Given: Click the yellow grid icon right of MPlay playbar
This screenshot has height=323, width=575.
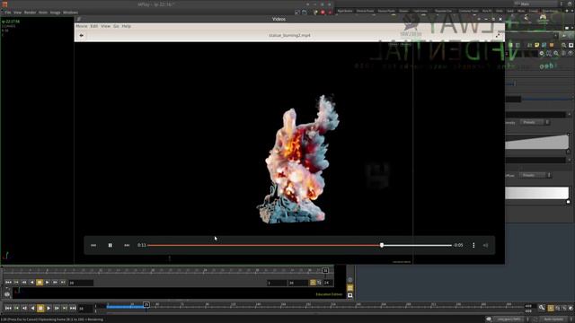Looking at the screenshot, I should tap(349, 288).
